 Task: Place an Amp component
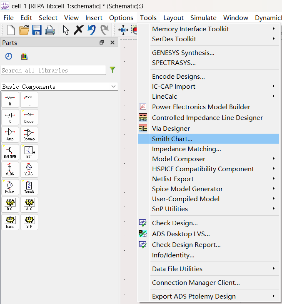[10, 135]
